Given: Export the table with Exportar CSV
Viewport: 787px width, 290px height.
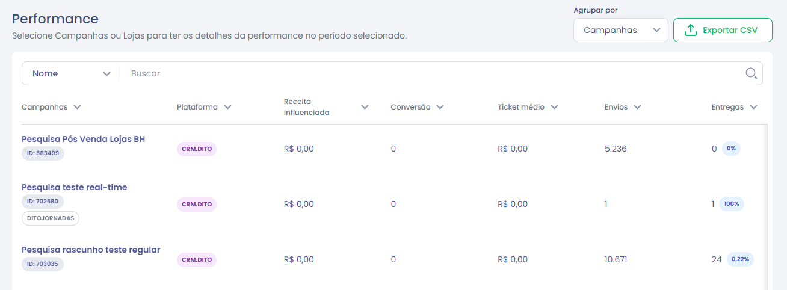Looking at the screenshot, I should 723,30.
